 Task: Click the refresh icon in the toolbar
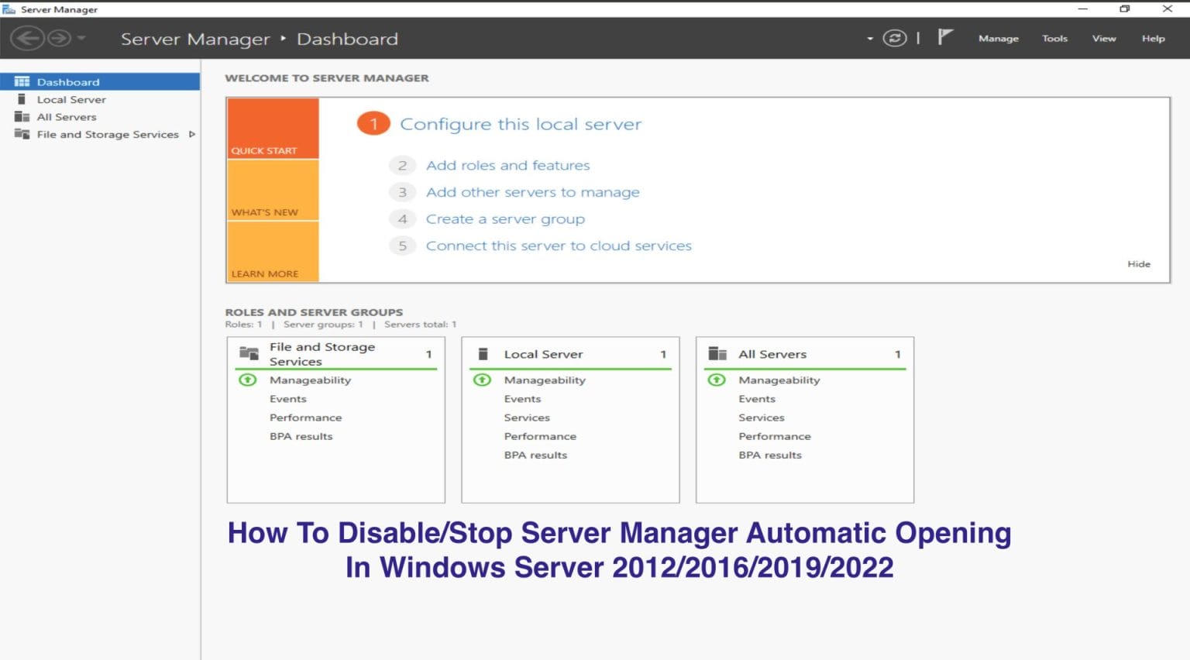pyautogui.click(x=896, y=37)
